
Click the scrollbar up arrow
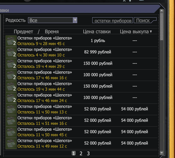(161, 11)
